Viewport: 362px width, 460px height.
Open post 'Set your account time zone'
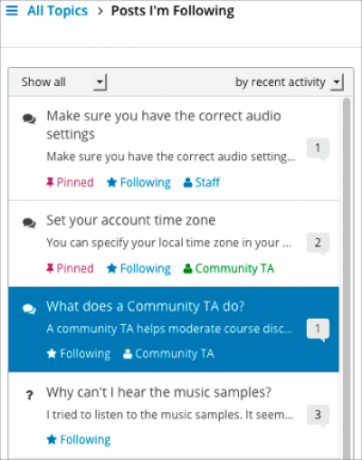[174, 244]
